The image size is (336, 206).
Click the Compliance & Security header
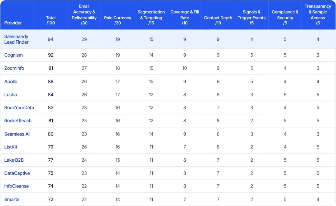point(285,17)
